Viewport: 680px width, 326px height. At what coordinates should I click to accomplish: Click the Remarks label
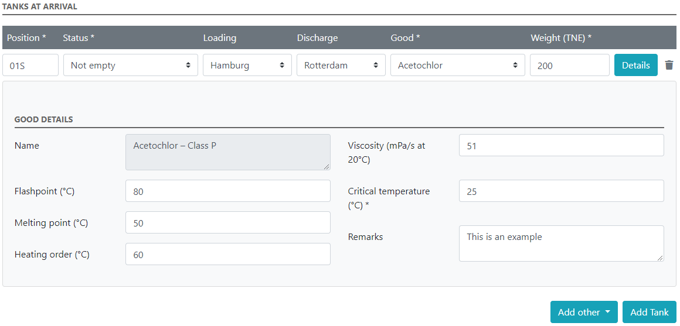pos(366,237)
